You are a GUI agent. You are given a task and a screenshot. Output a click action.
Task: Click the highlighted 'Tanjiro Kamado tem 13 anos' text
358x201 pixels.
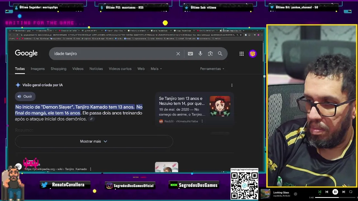(105, 107)
